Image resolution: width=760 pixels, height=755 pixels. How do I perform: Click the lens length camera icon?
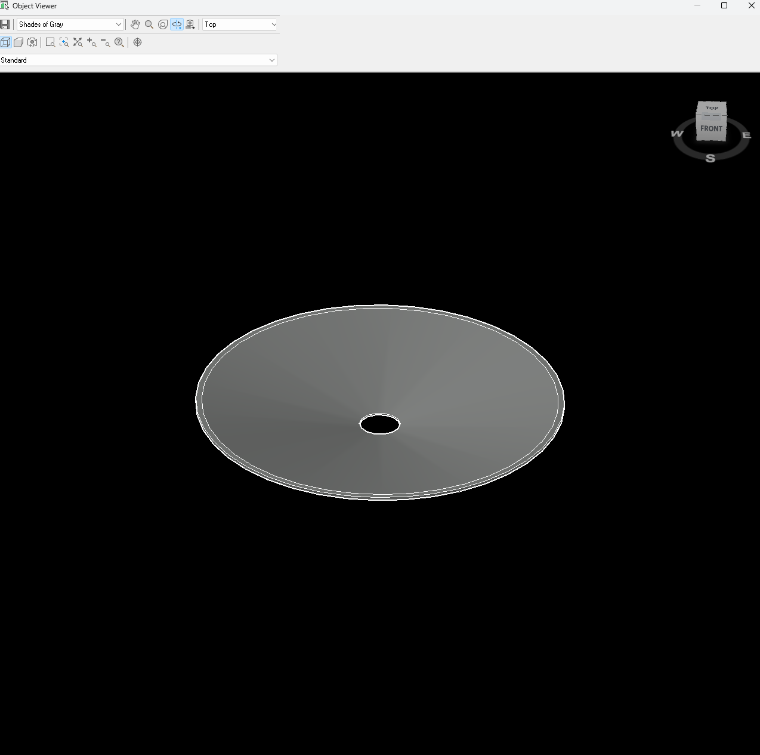tap(32, 42)
